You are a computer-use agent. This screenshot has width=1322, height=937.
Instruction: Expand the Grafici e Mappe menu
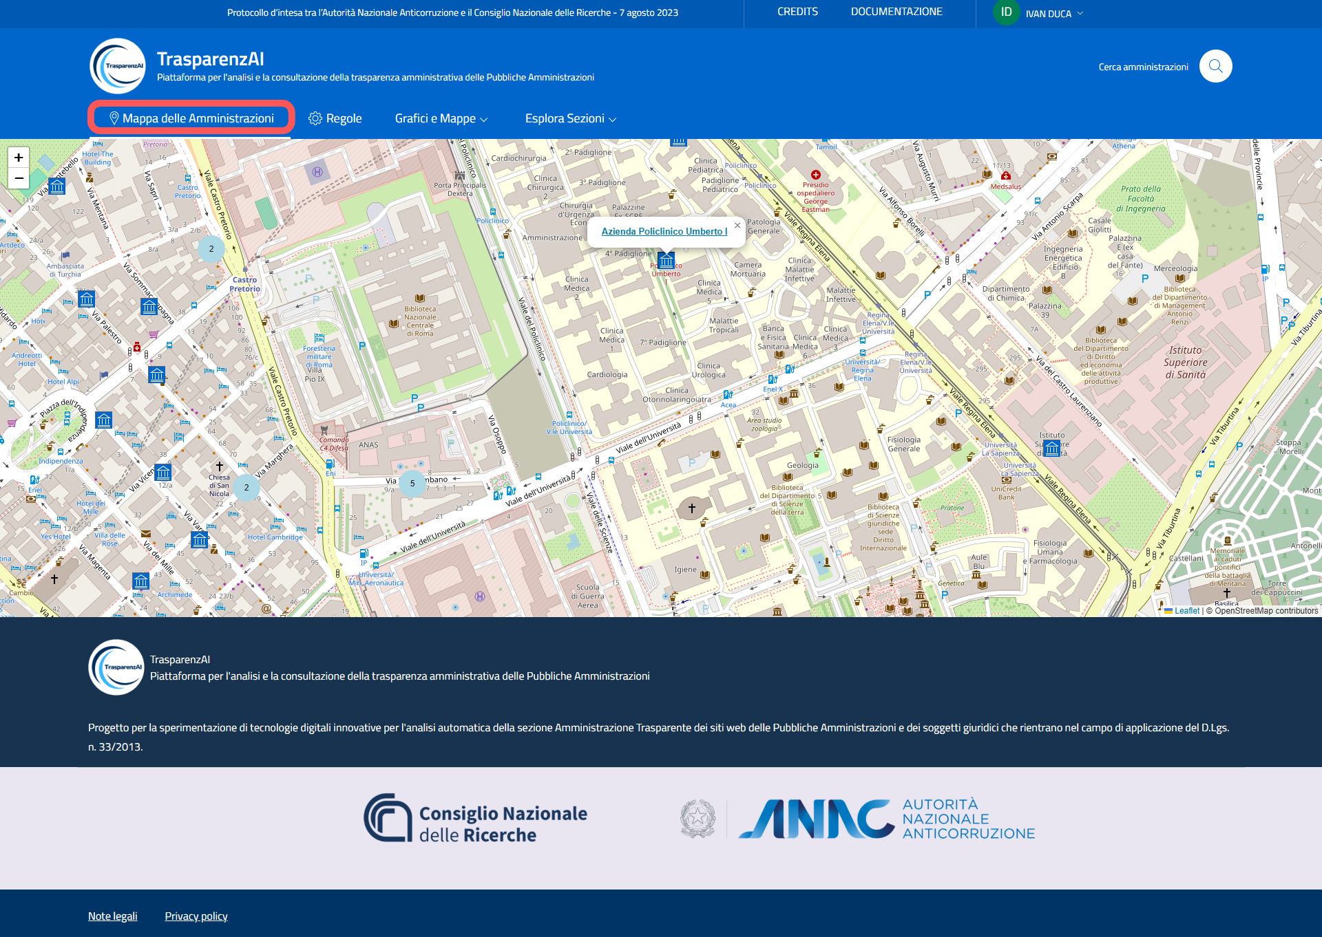[441, 118]
